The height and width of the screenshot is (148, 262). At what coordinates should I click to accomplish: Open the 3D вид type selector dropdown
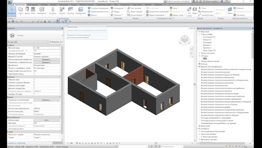point(32,35)
